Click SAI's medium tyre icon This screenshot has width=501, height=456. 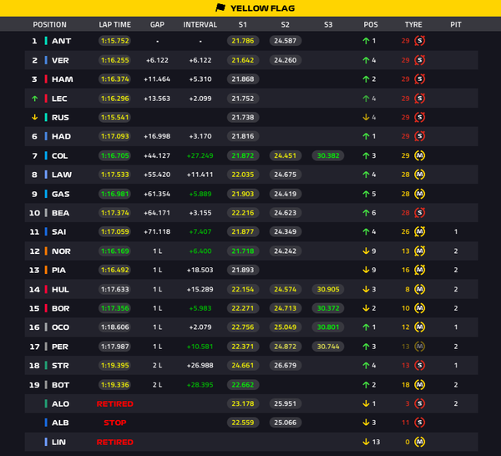pyautogui.click(x=419, y=231)
